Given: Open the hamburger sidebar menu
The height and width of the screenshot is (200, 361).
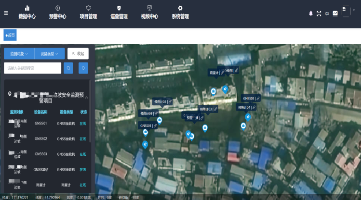Looking at the screenshot, I should coord(6,13).
